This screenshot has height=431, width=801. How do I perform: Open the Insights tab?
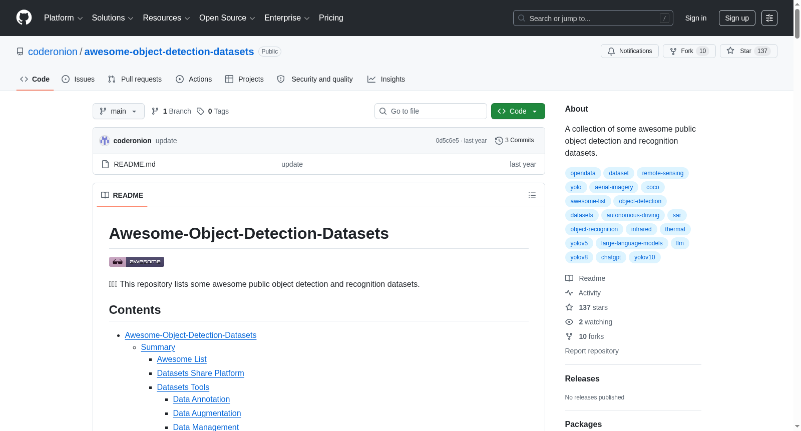tap(386, 79)
